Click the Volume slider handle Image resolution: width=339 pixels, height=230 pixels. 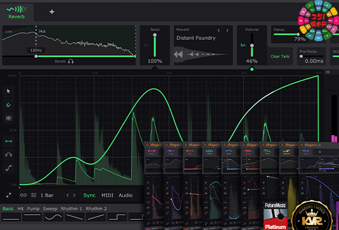pos(252,46)
